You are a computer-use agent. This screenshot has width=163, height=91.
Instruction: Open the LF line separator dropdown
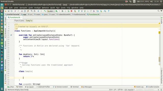[115, 90]
